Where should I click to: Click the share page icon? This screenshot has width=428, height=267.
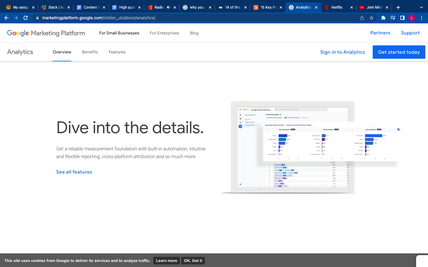(362, 18)
